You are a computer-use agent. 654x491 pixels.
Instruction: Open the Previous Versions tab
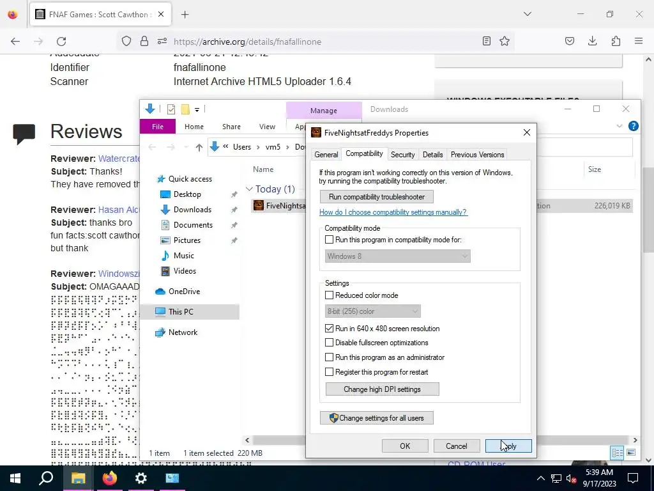[477, 155]
